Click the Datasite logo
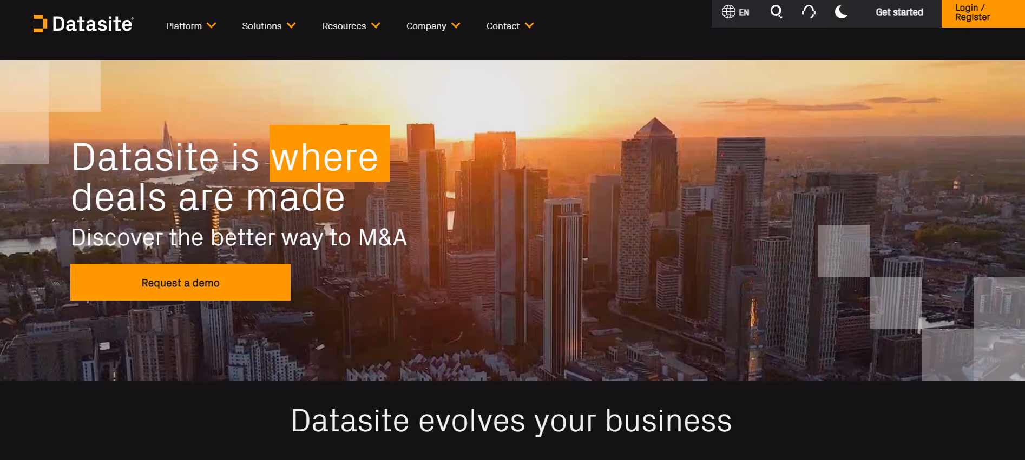Image resolution: width=1025 pixels, height=460 pixels. pos(83,24)
